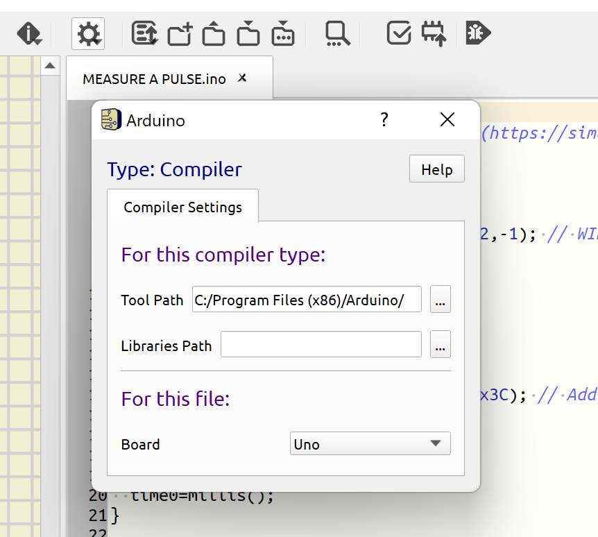The height and width of the screenshot is (537, 598).
Task: Start the debugger with bug icon
Action: coord(478,33)
